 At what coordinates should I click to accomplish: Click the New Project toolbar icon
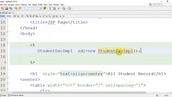2,8
